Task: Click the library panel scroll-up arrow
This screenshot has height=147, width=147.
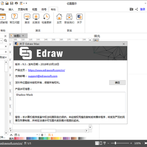Action: (x=6, y=62)
